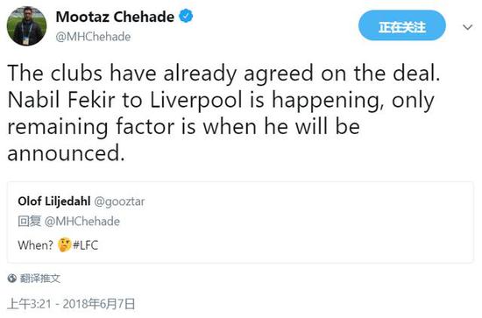Click the blue verified badge

coord(186,16)
